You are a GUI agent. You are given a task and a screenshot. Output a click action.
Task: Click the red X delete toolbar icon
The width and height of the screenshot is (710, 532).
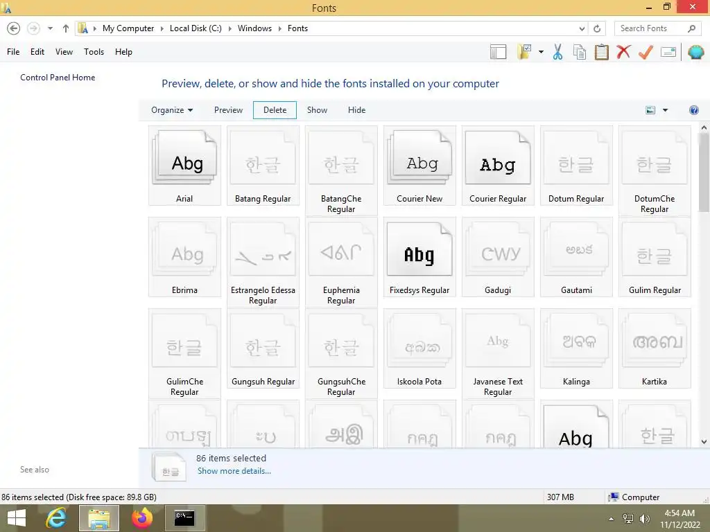click(623, 52)
